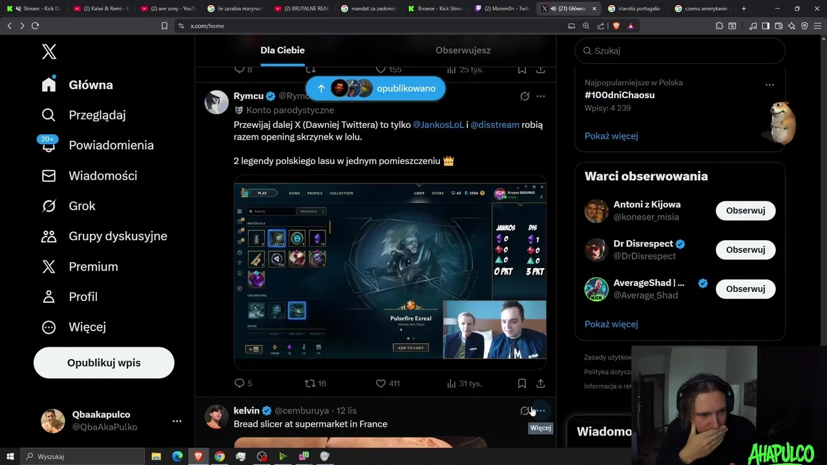Open Powiadomienia notifications
The width and height of the screenshot is (827, 465).
point(98,145)
